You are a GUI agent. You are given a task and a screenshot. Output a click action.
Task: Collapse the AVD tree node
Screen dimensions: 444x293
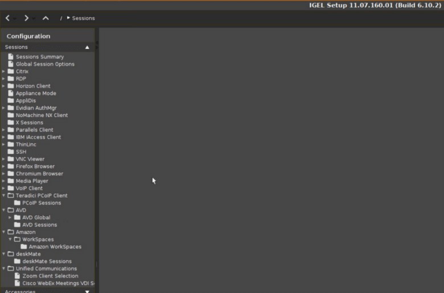pos(3,210)
